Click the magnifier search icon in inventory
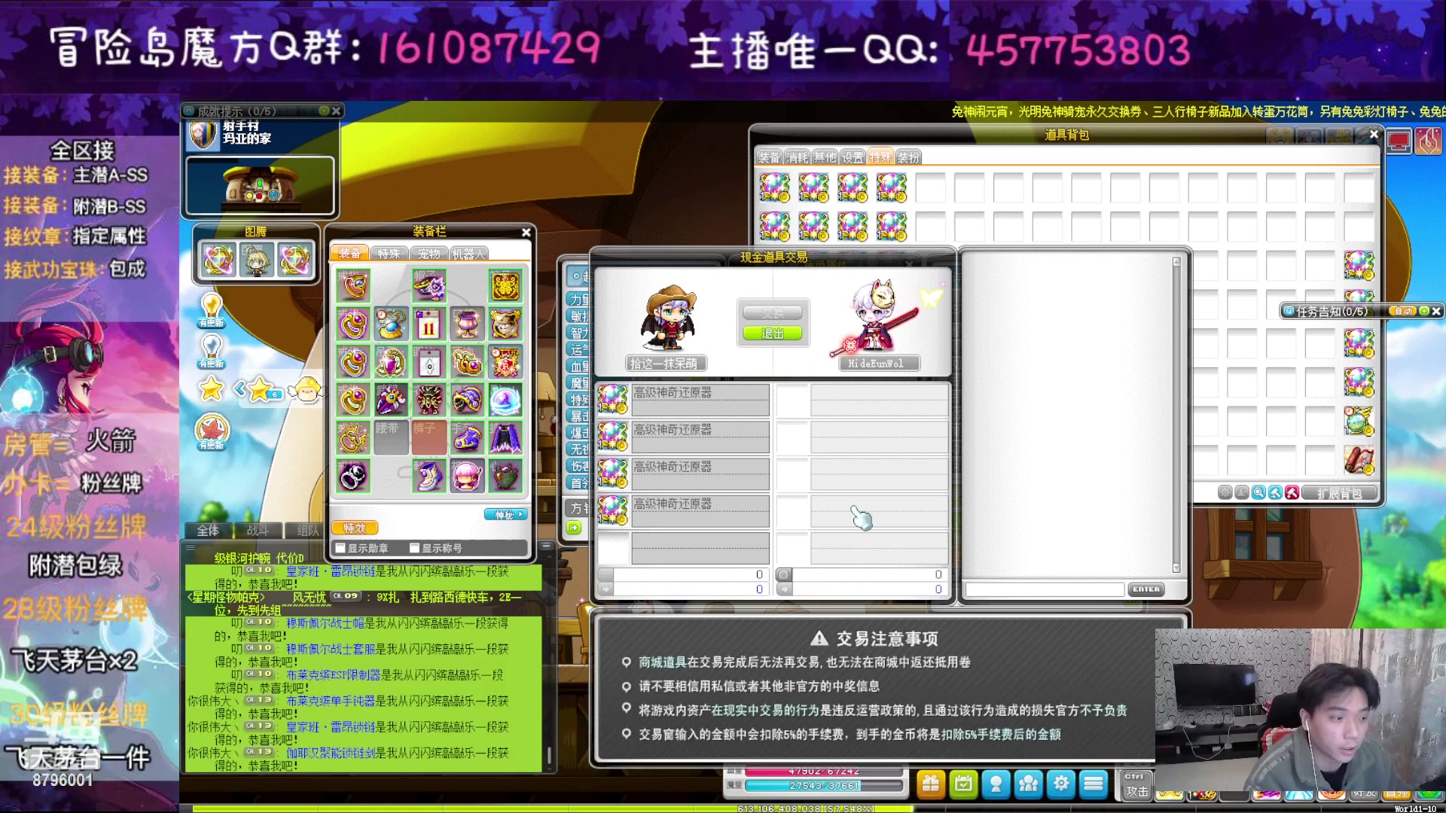 (x=1258, y=493)
